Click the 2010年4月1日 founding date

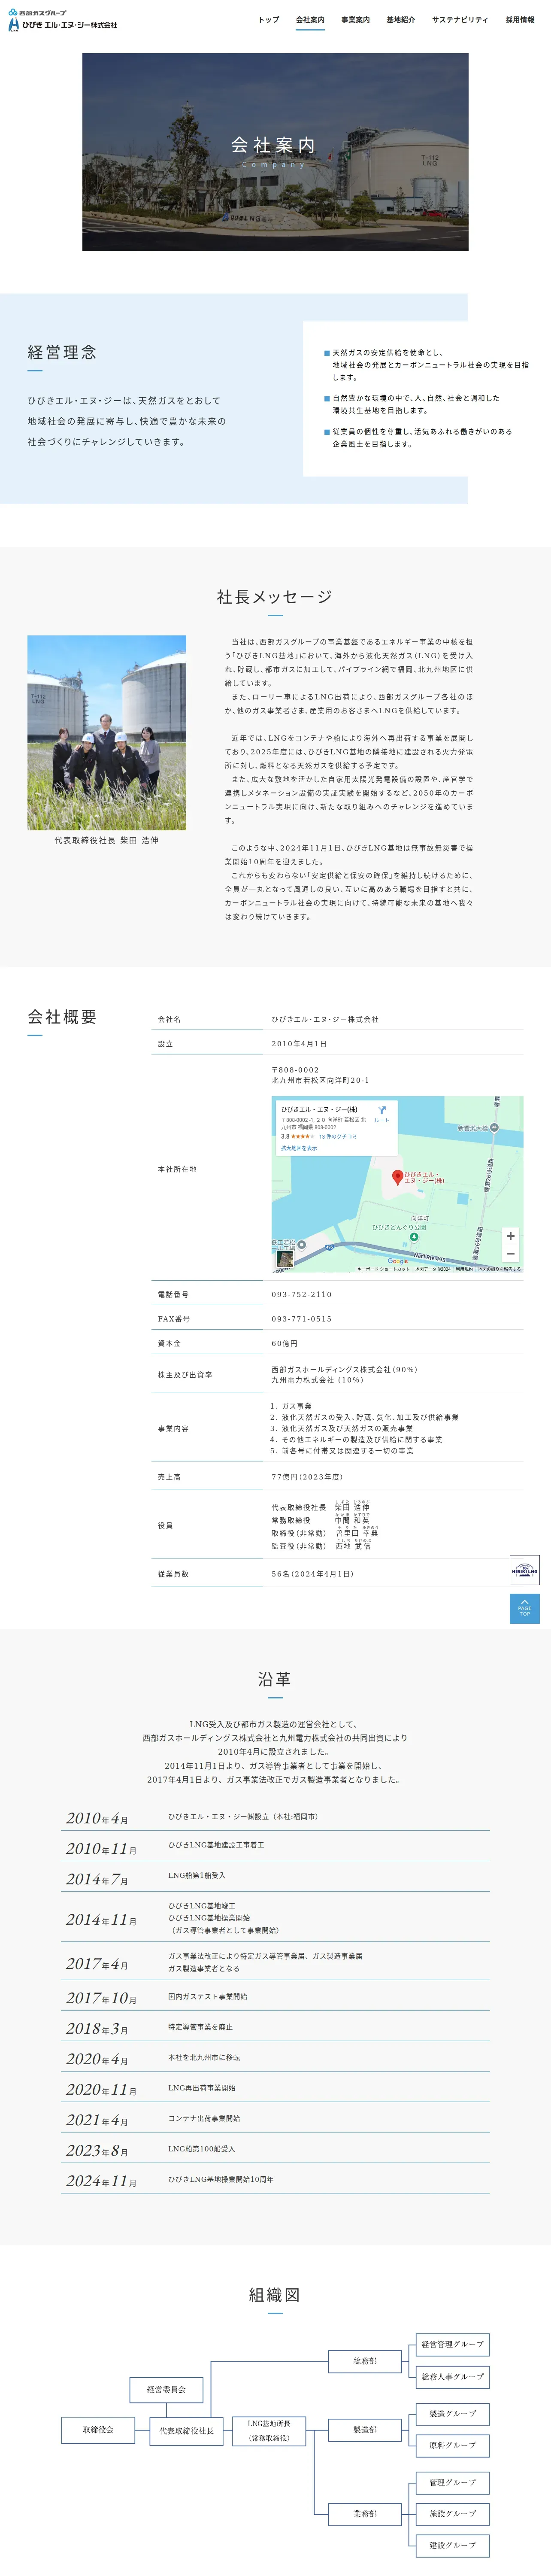click(x=299, y=1044)
